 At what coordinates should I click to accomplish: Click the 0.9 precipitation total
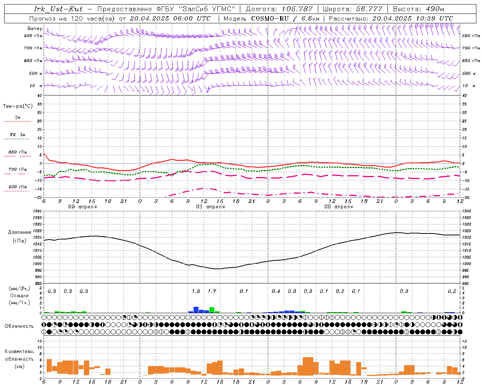coord(292,291)
